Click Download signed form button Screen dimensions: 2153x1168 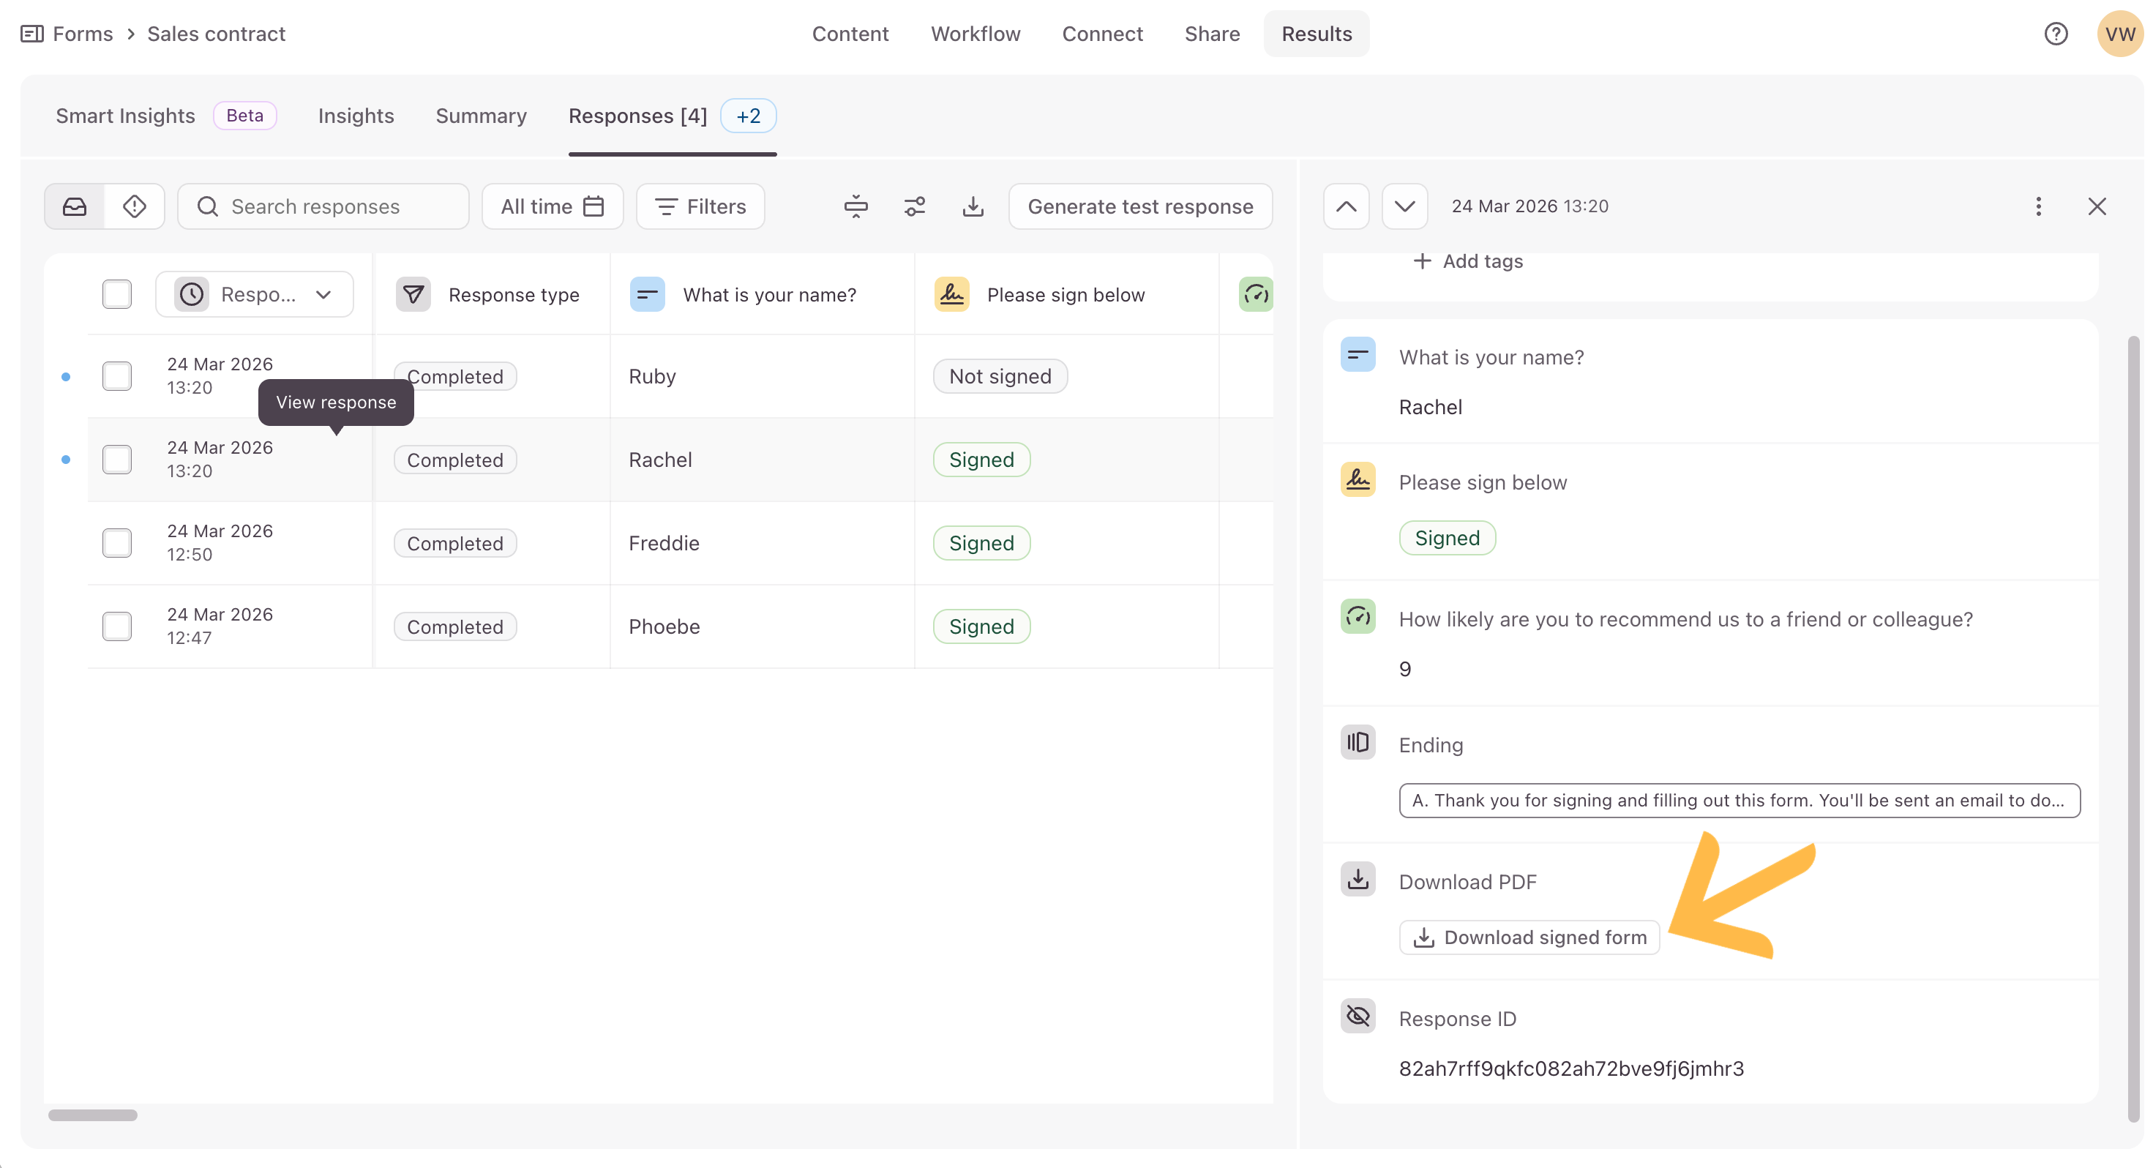point(1529,937)
